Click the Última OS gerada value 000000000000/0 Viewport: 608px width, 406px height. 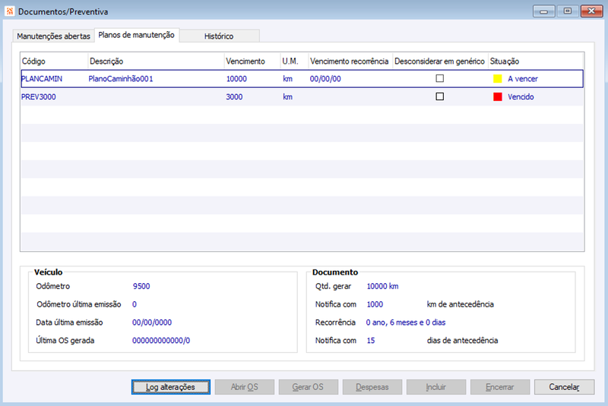161,341
